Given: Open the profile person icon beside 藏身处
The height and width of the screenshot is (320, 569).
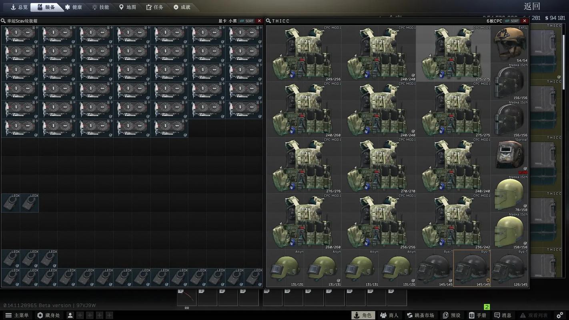Looking at the screenshot, I should click(x=70, y=315).
